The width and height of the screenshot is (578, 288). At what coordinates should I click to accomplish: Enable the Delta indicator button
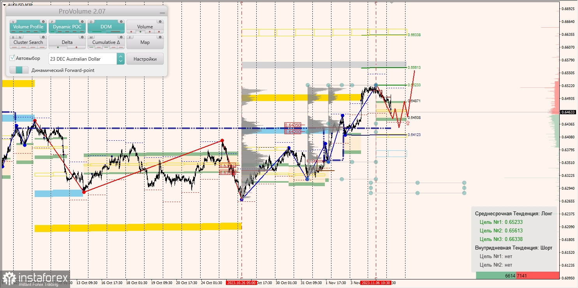pos(67,42)
